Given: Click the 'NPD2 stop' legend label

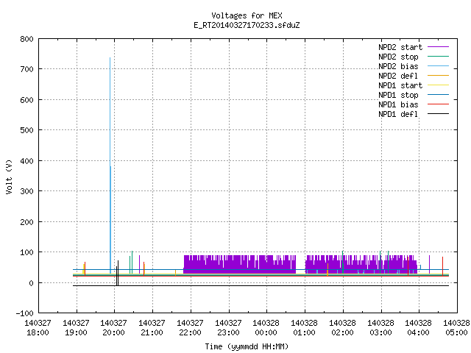Looking at the screenshot, I should click(398, 57).
